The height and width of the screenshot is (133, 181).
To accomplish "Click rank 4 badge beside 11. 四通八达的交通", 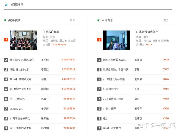I will tap(99, 79).
